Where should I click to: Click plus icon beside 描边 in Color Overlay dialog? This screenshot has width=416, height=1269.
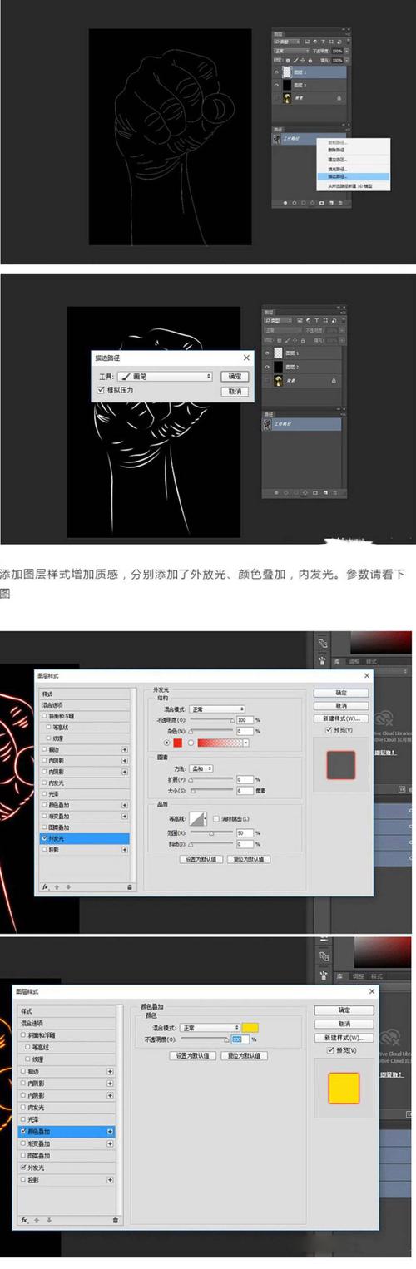click(110, 1071)
